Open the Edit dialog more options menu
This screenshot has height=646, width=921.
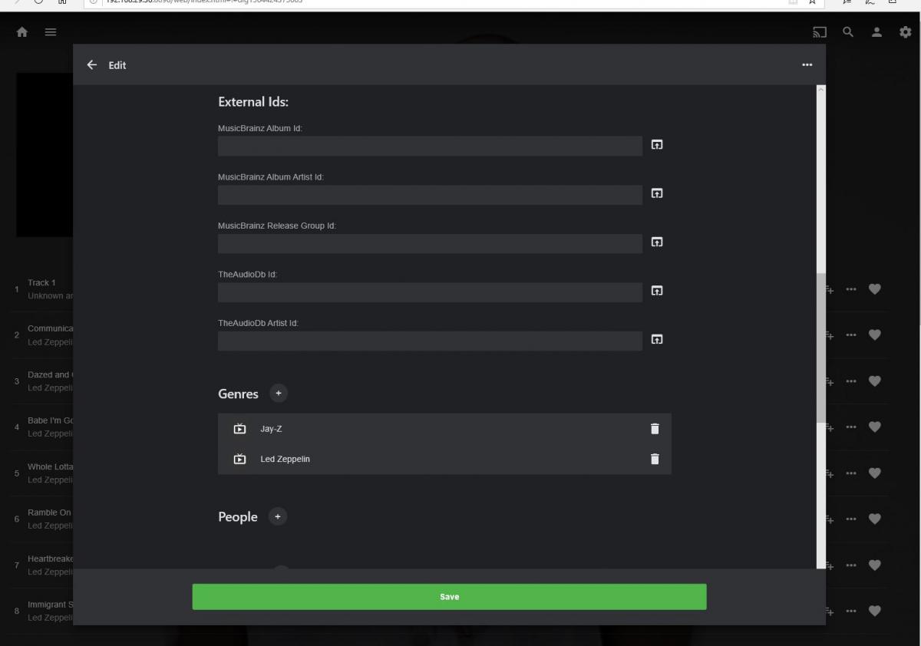pyautogui.click(x=807, y=65)
